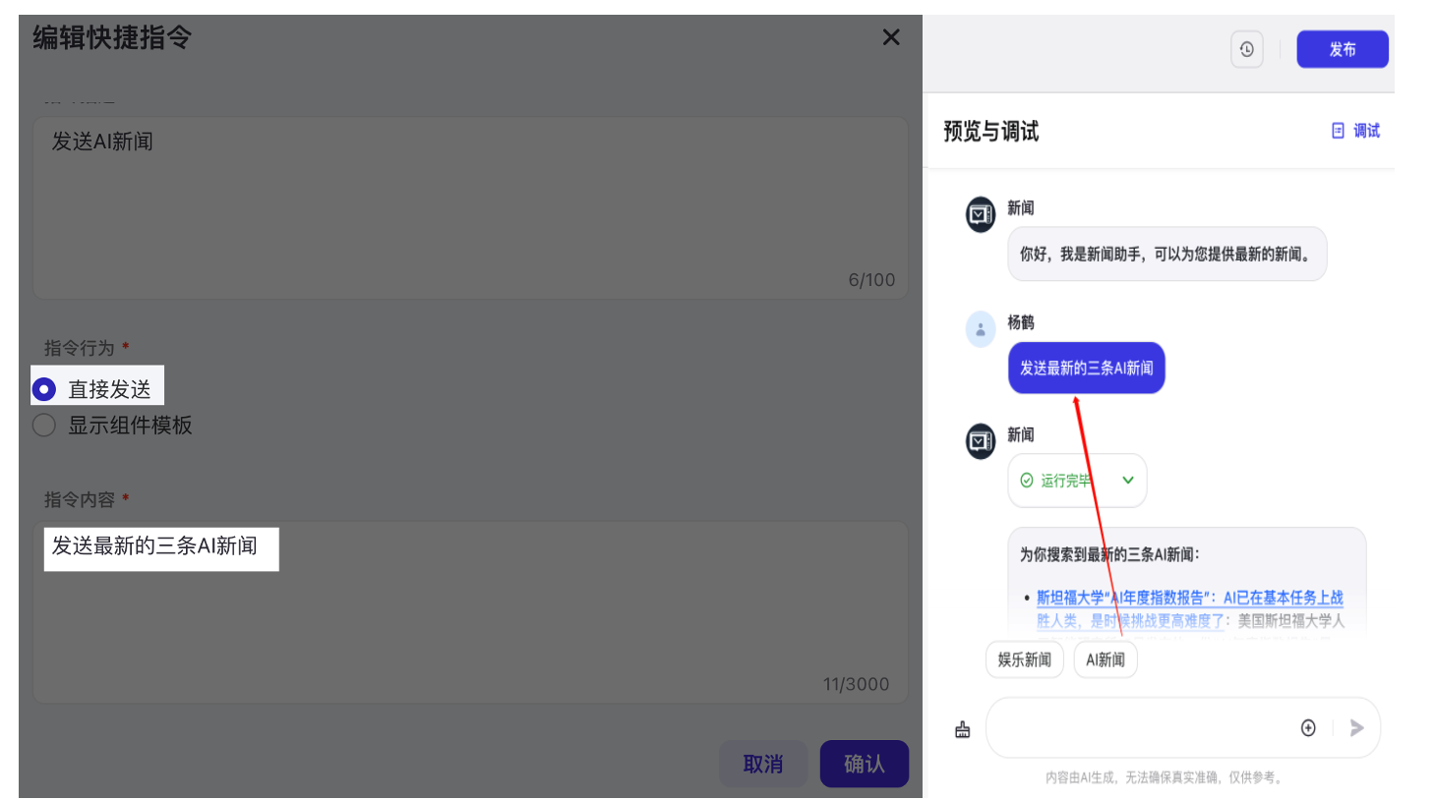This screenshot has width=1434, height=800.
Task: Click the 调试 debug icon
Action: [1338, 131]
